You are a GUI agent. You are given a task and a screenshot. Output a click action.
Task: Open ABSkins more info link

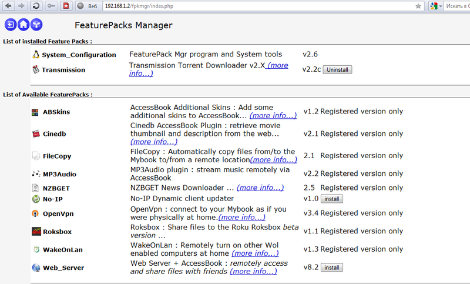tap(273, 115)
